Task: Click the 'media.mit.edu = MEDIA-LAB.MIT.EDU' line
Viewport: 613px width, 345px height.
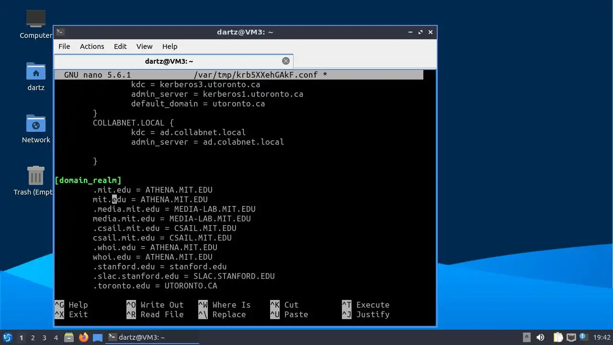Action: [x=171, y=218]
